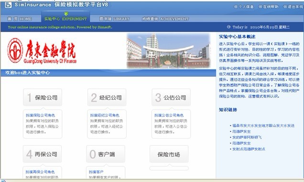Click 扮演公估公司角色 link
Viewport: 304px width, 182px height.
[169, 115]
